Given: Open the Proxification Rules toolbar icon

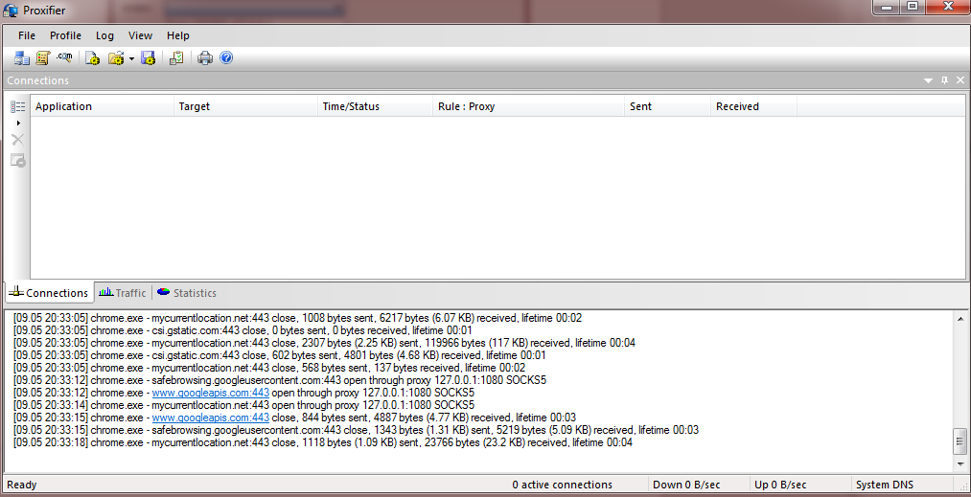Looking at the screenshot, I should click(x=43, y=58).
